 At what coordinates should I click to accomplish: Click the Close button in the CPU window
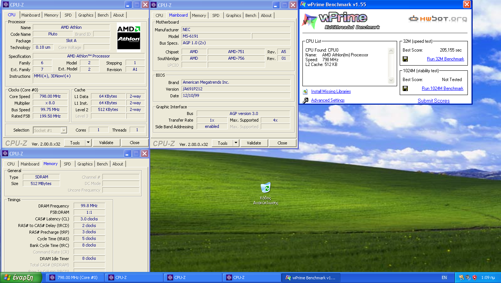tap(134, 143)
